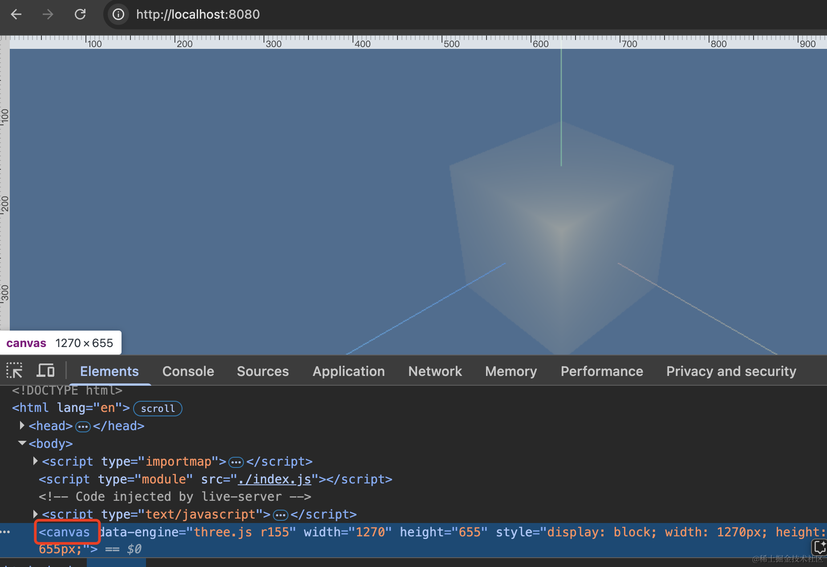Screen dimensions: 827x567
Task: Click the data-engine "three.js r155" attribute value
Action: coord(245,532)
